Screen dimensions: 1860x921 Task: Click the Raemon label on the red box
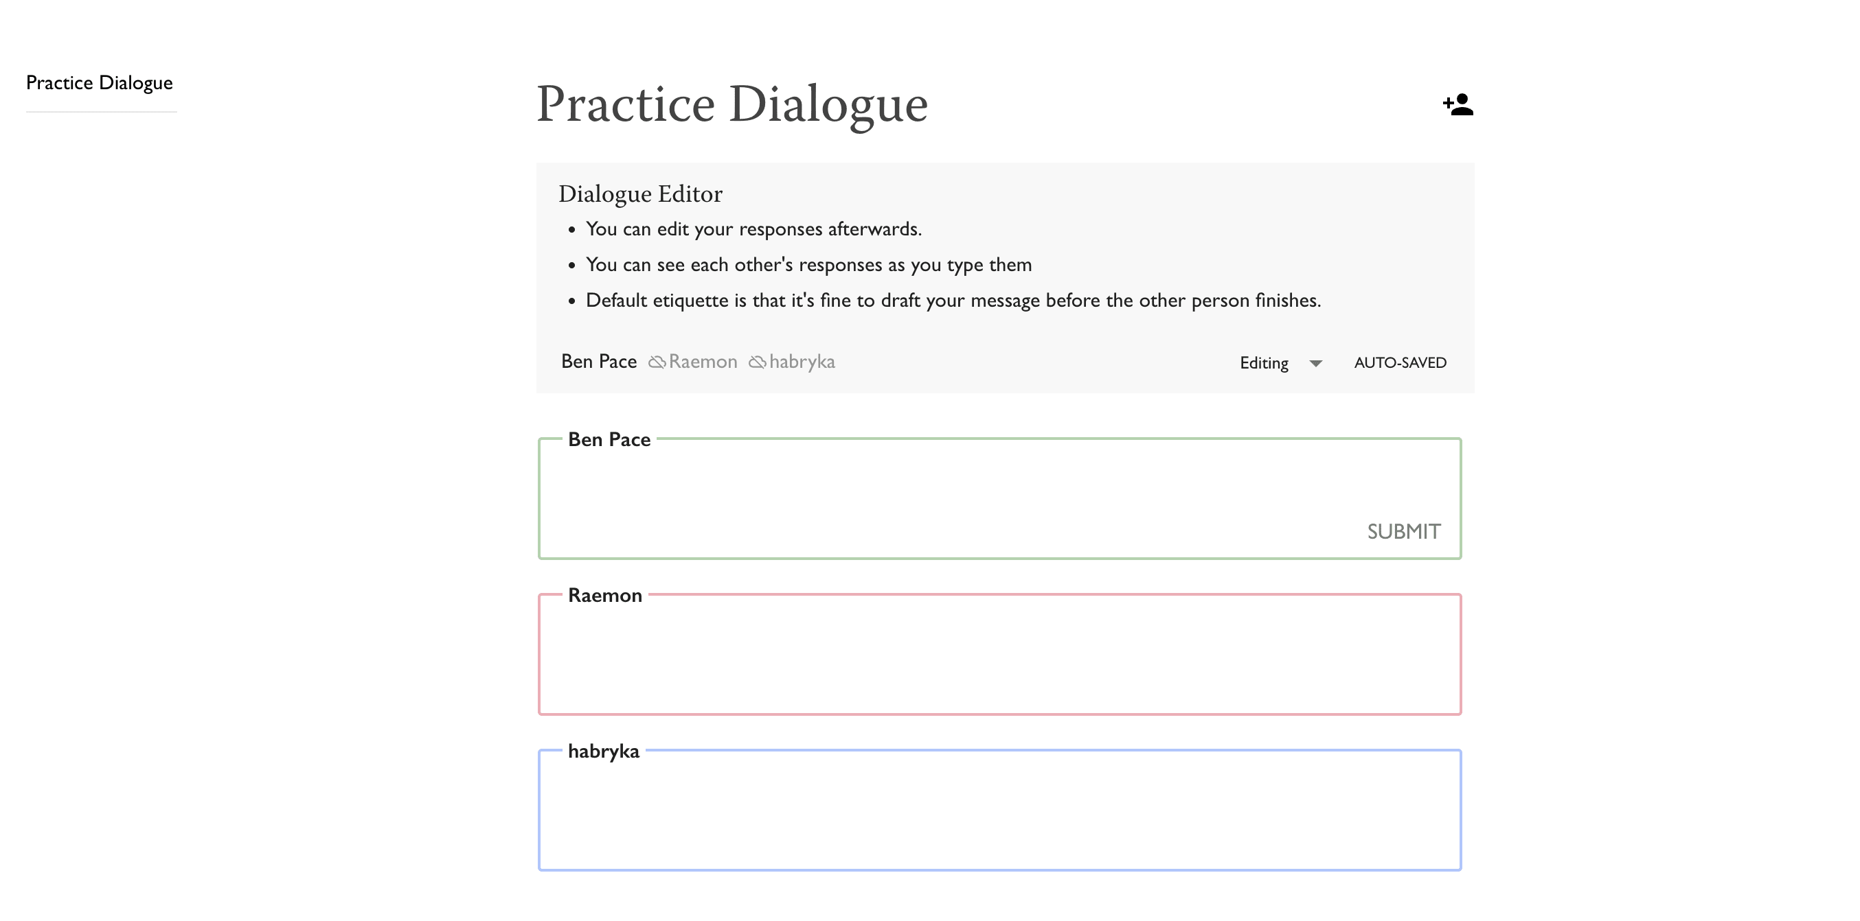(604, 595)
